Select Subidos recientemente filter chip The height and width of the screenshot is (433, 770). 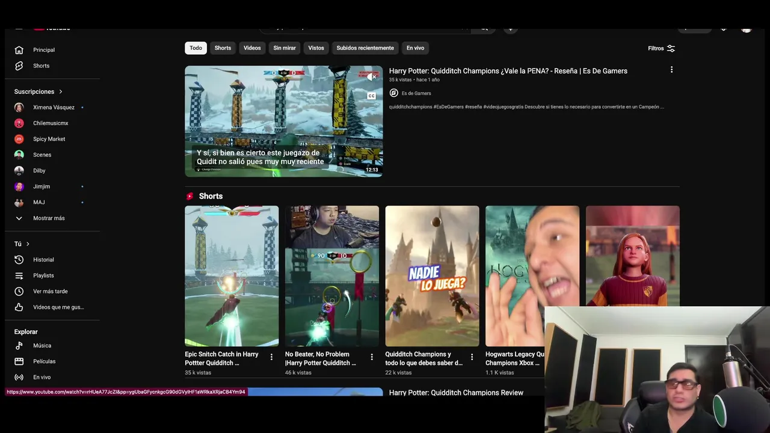pos(365,48)
